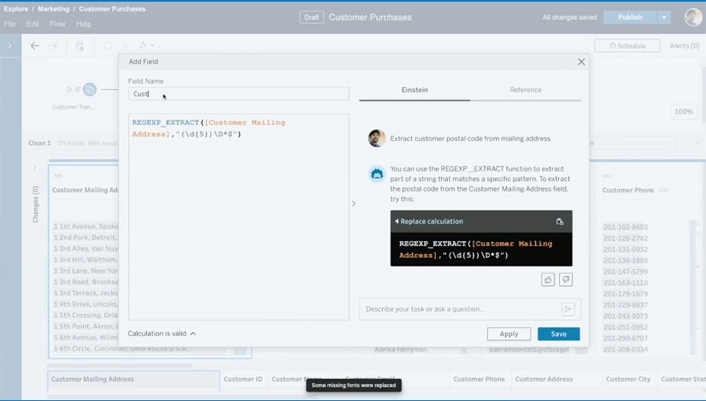Select the Customer ID column header
706x401 pixels.
click(243, 379)
